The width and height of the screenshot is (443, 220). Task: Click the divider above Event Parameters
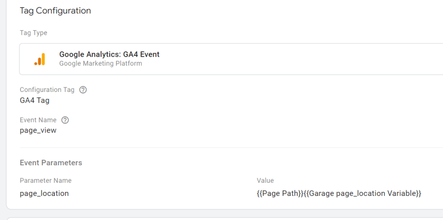click(x=231, y=147)
